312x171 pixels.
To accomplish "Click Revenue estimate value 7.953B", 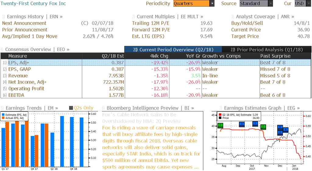I will pos(116,76).
